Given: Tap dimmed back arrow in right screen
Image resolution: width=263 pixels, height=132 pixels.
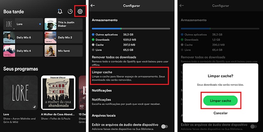Looking at the screenshot, I should tap(182, 6).
